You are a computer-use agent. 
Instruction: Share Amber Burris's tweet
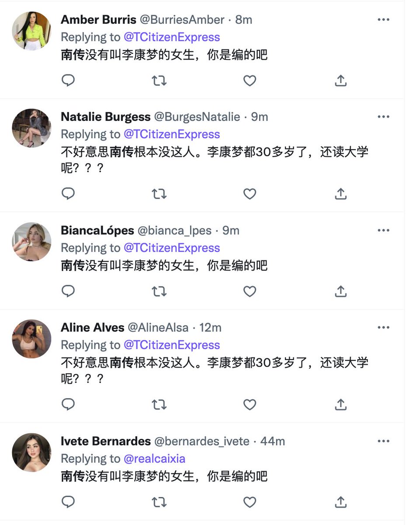point(340,80)
